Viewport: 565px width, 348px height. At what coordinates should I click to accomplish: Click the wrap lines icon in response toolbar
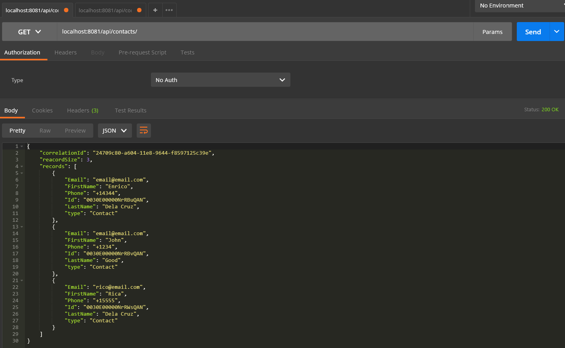click(144, 131)
